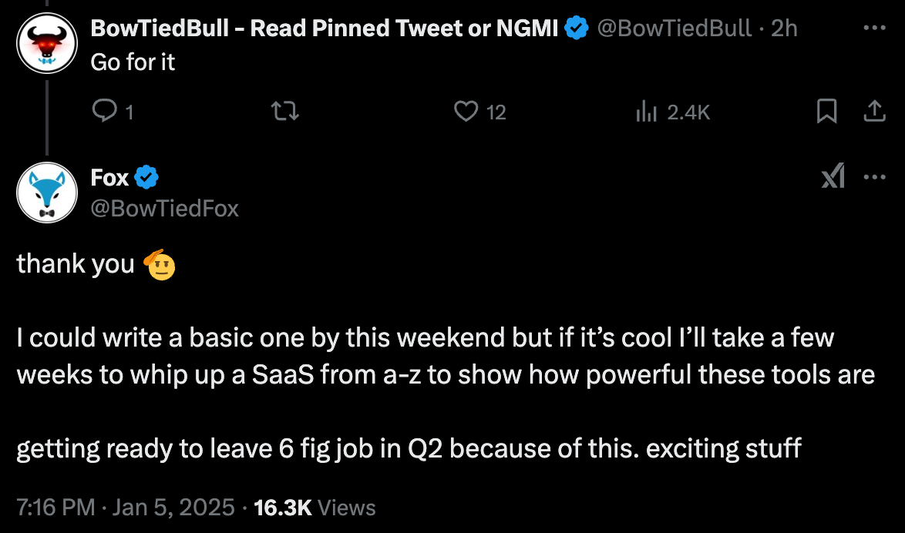
Task: Click the Fox display name
Action: 109,178
